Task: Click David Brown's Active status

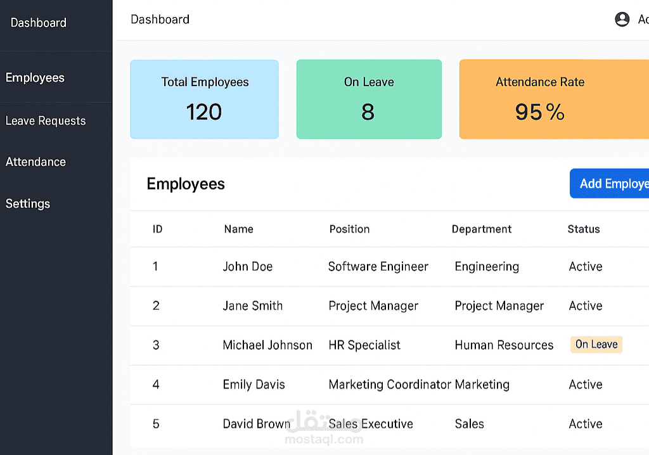Action: pos(586,424)
